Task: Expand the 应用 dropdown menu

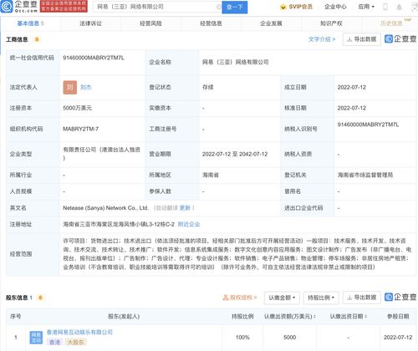Action: tap(366, 7)
